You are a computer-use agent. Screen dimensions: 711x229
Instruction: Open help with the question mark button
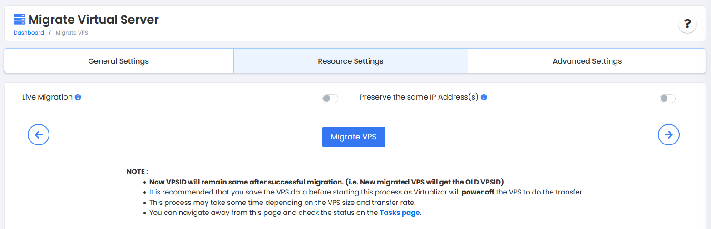pyautogui.click(x=687, y=24)
